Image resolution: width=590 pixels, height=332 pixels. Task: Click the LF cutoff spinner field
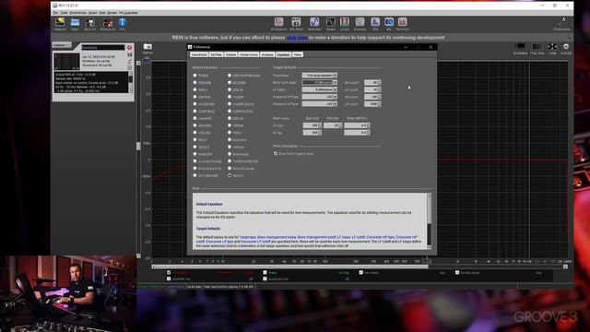pyautogui.click(x=372, y=89)
